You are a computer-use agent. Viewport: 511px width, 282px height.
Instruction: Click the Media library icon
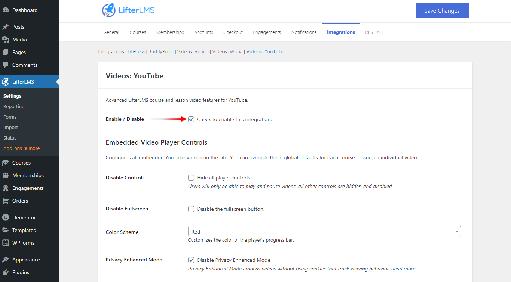click(x=6, y=40)
